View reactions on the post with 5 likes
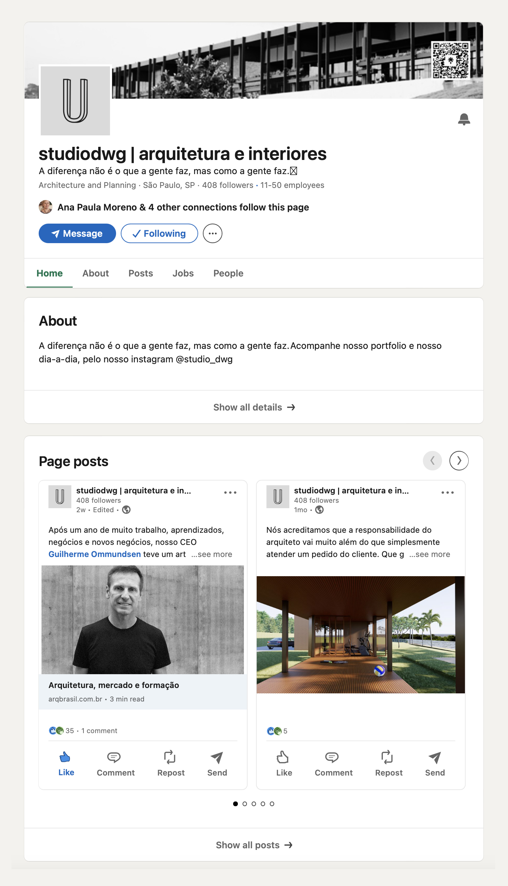The image size is (508, 886). coord(277,731)
